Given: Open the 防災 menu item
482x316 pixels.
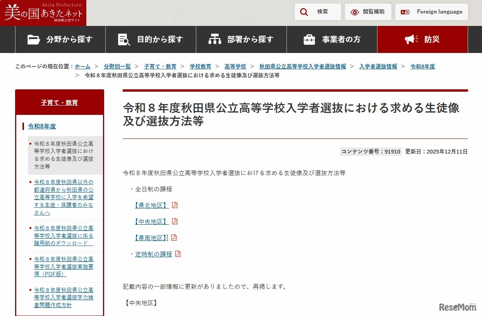Looking at the screenshot, I should pyautogui.click(x=423, y=39).
